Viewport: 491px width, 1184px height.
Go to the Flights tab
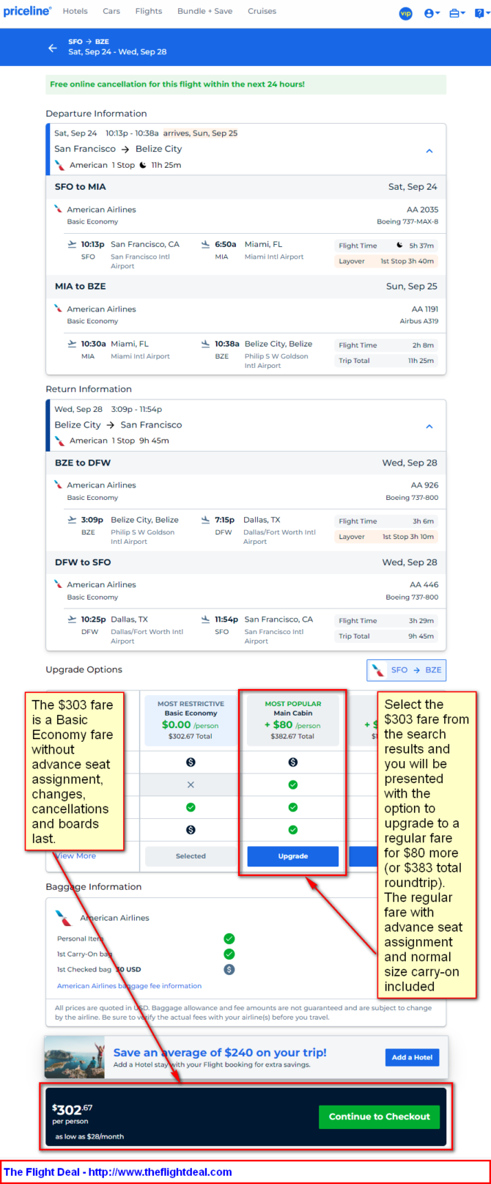149,12
